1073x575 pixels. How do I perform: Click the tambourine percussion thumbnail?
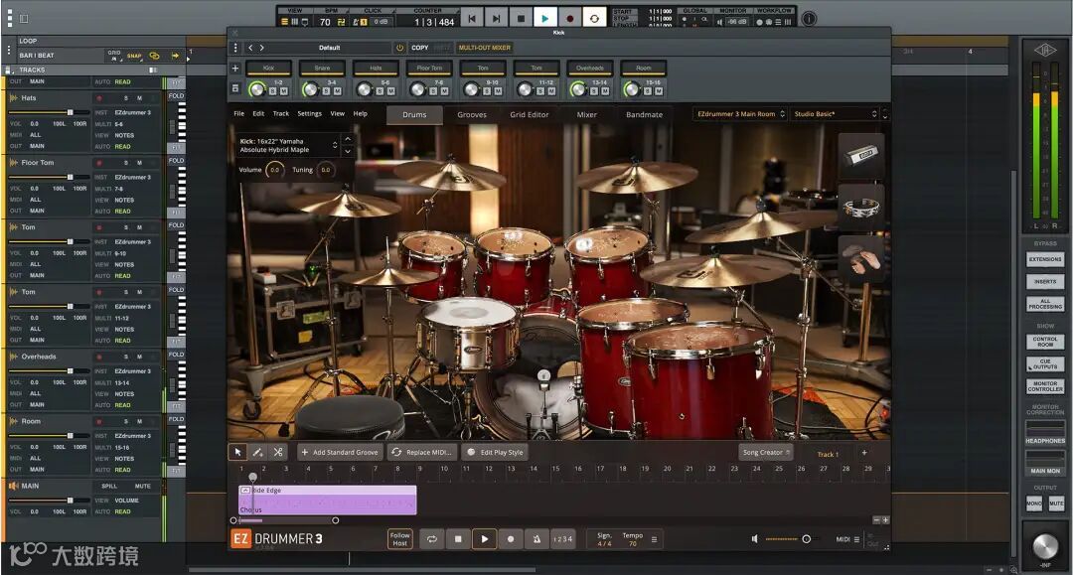(860, 207)
